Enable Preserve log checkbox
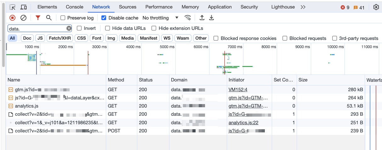382x150 pixels. 63,18
